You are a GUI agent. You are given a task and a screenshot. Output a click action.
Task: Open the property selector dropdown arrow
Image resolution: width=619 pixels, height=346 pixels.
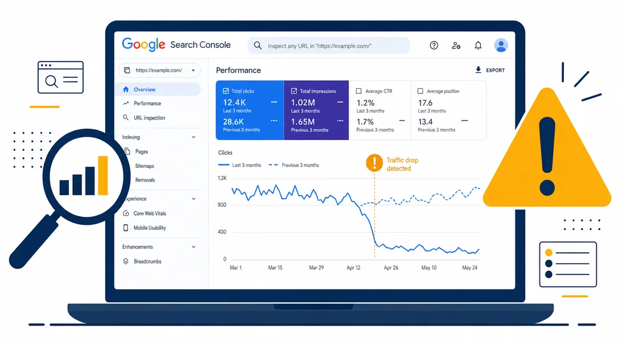(x=193, y=71)
